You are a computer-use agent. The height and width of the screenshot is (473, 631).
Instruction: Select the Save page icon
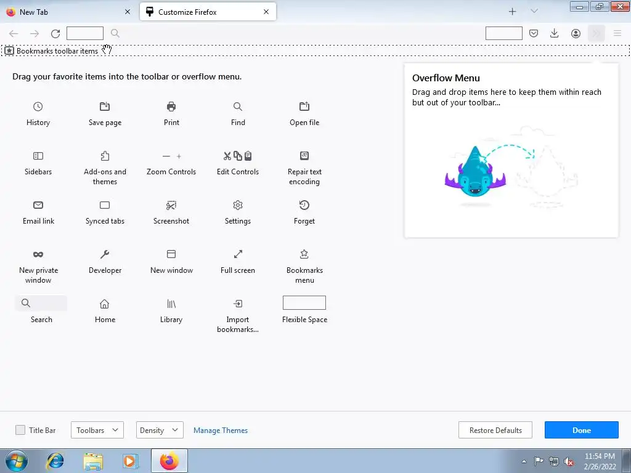(105, 107)
